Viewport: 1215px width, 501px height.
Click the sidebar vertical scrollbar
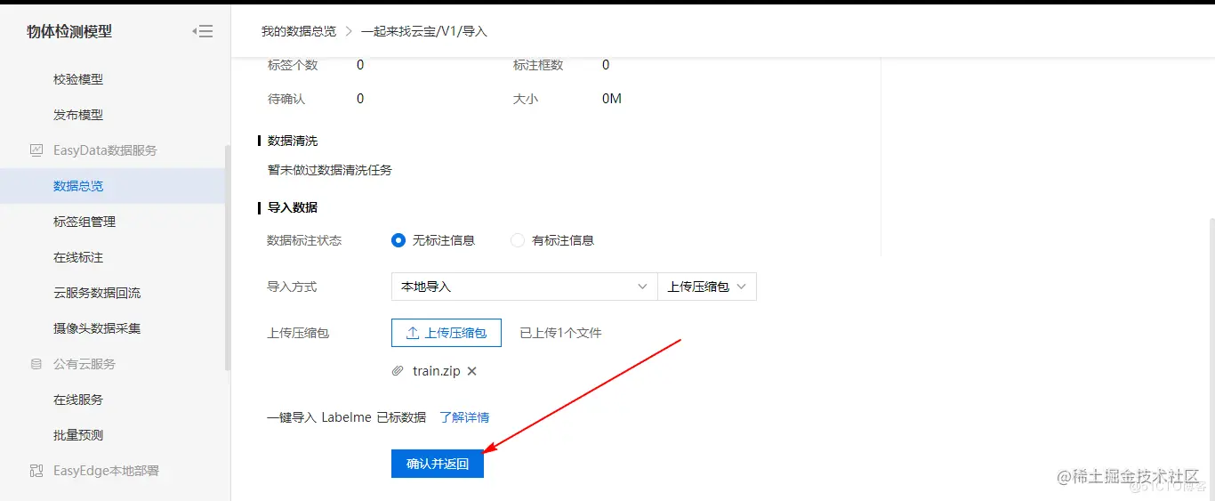click(x=228, y=258)
